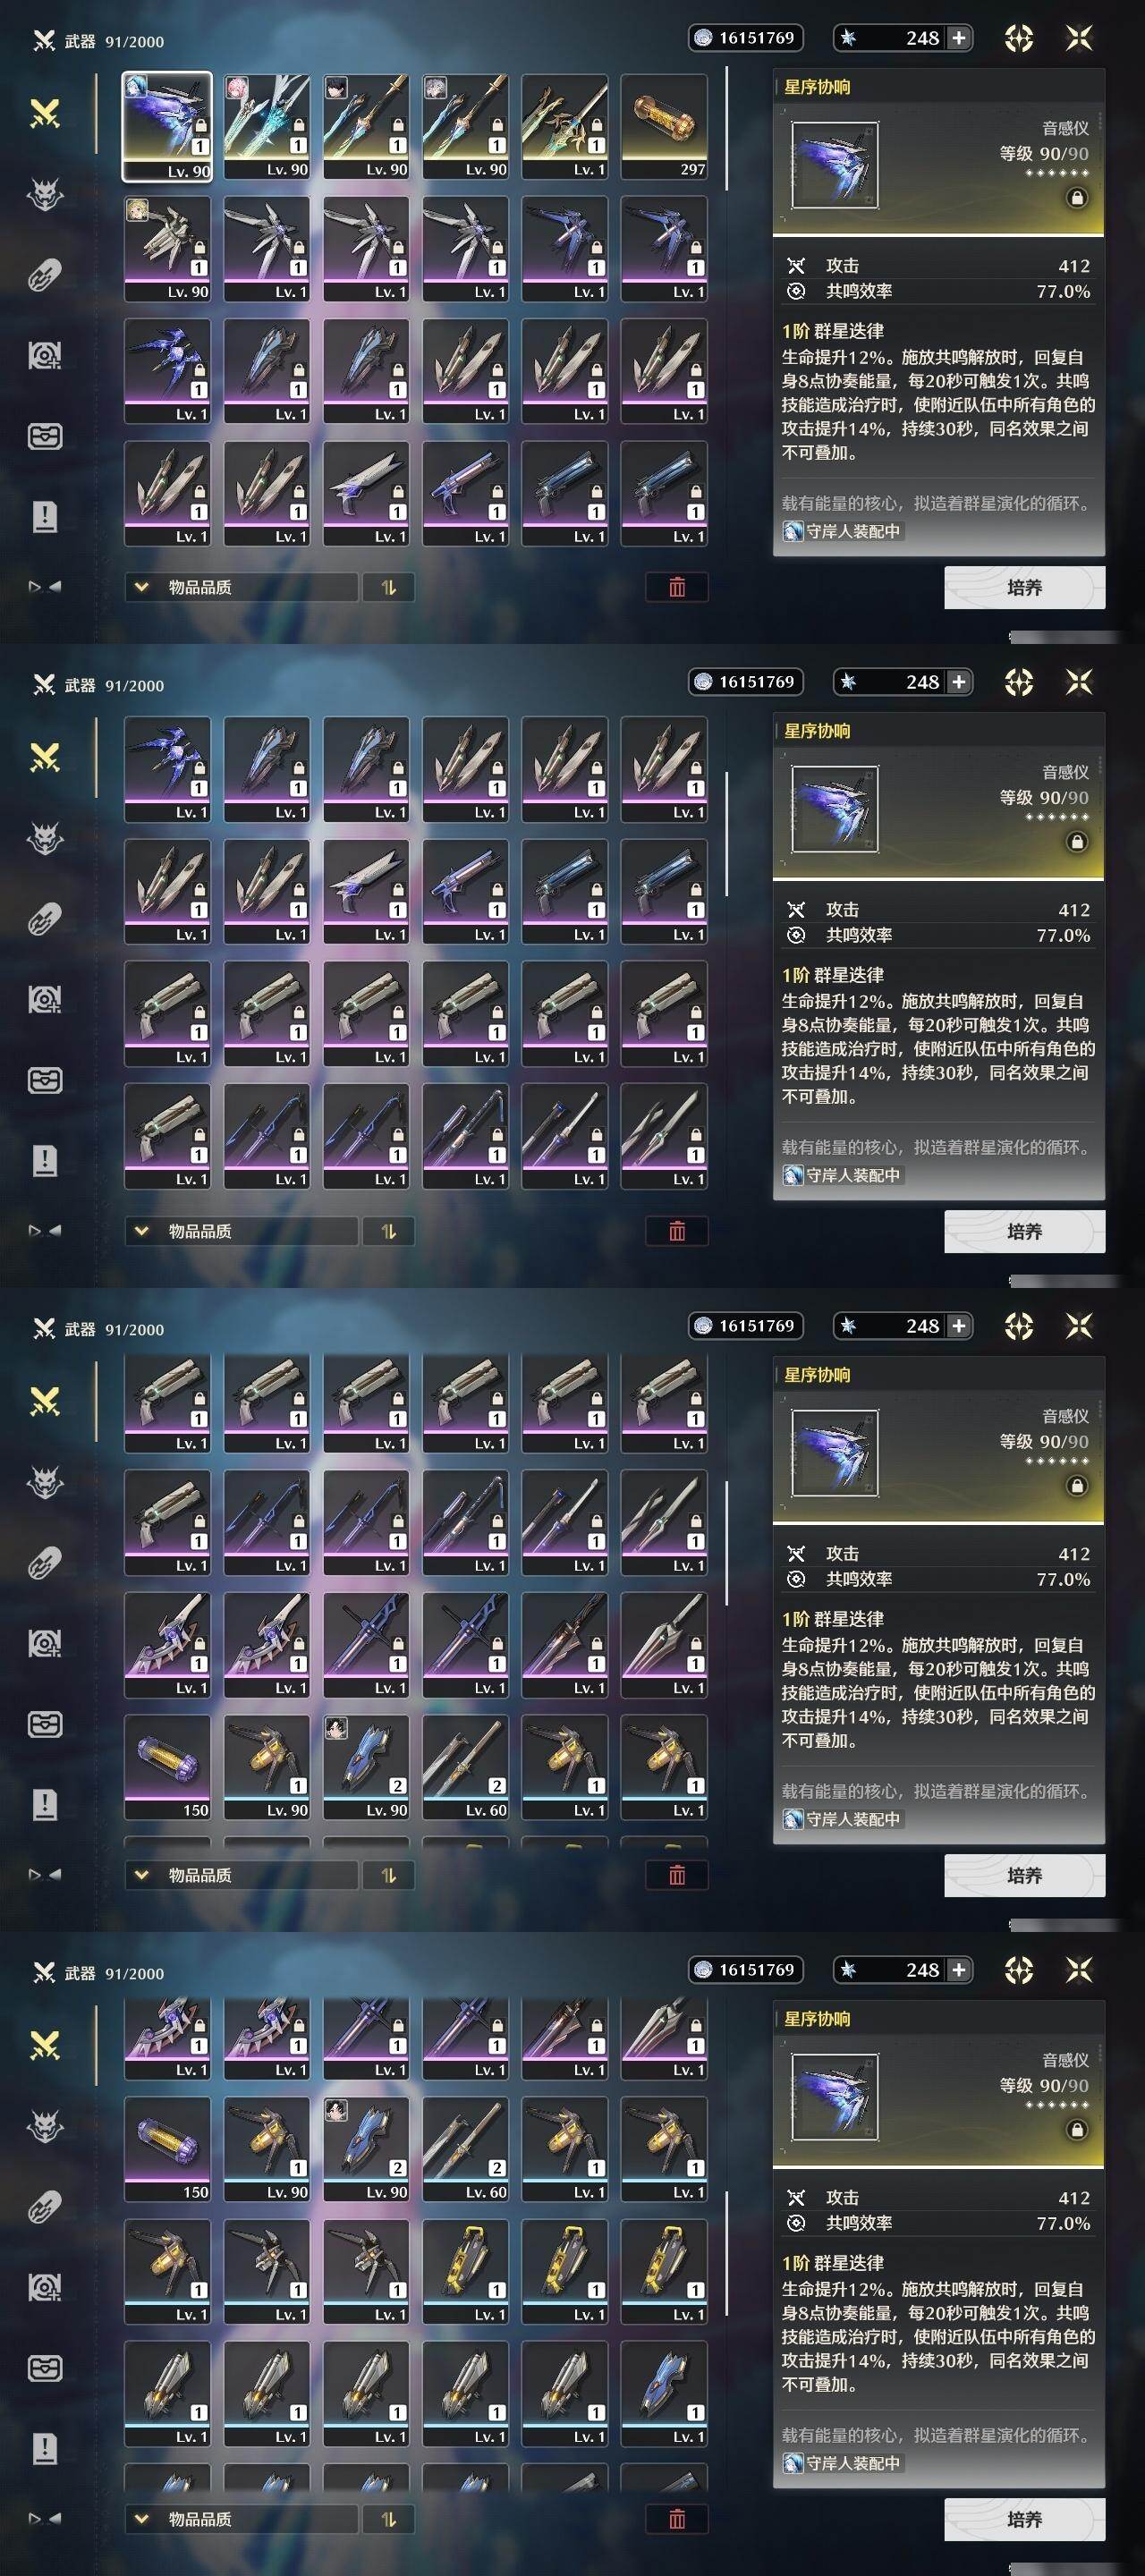Open the resource box tab in topmost sidebar

point(45,436)
